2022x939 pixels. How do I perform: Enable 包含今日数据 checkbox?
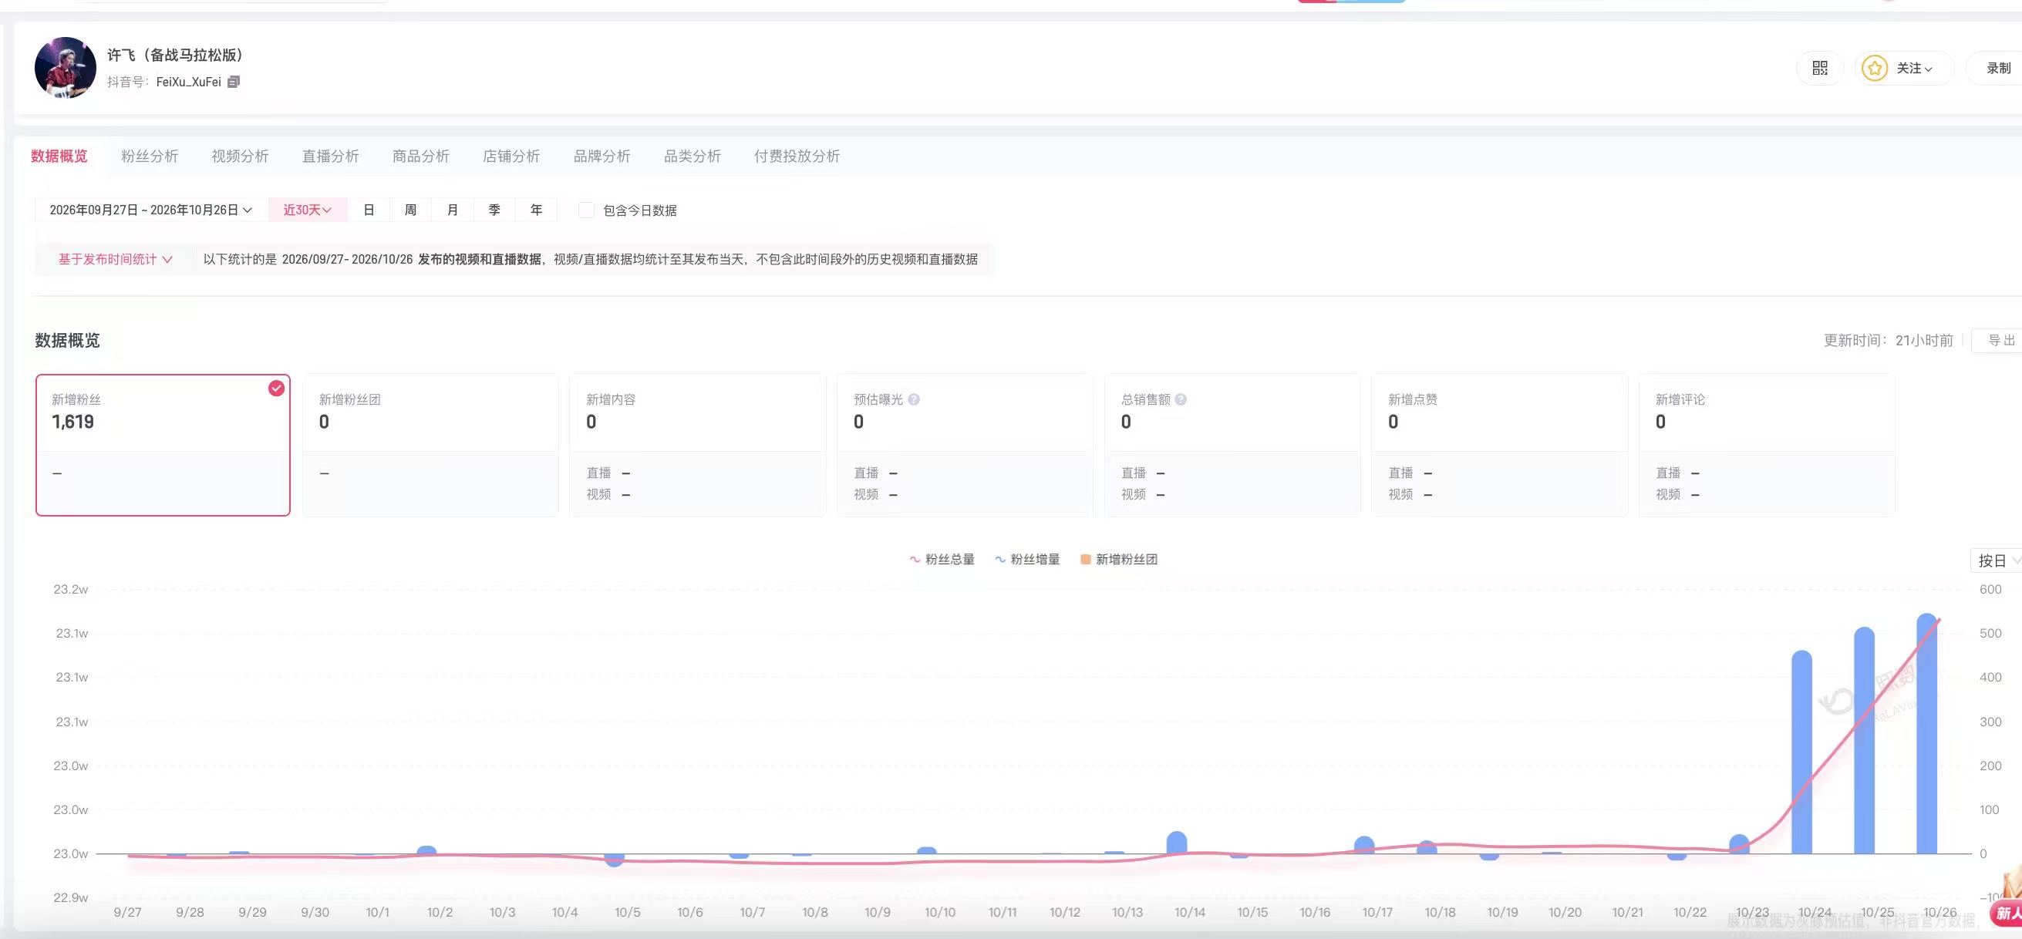(x=585, y=210)
